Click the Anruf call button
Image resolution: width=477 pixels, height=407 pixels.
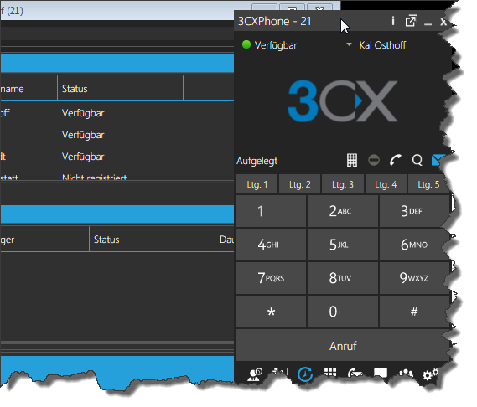[x=343, y=346]
